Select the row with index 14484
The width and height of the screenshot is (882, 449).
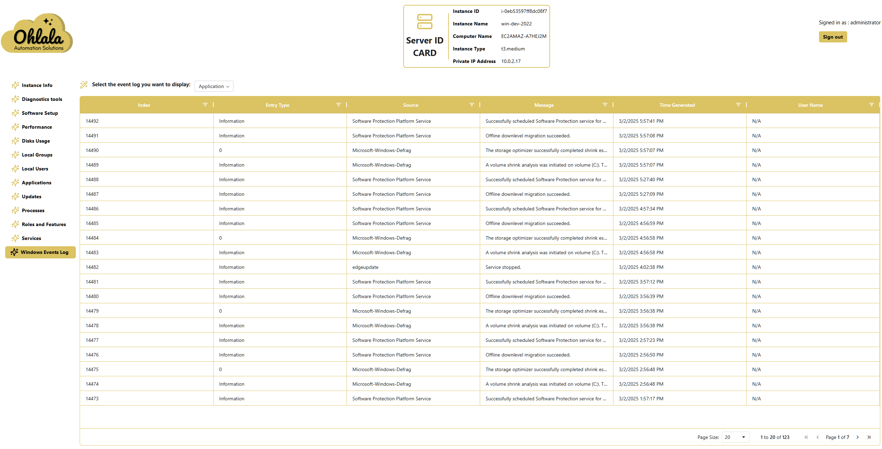click(480, 238)
